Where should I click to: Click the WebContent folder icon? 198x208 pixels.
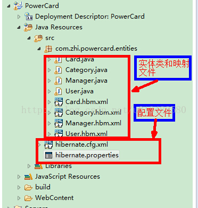(x=28, y=198)
